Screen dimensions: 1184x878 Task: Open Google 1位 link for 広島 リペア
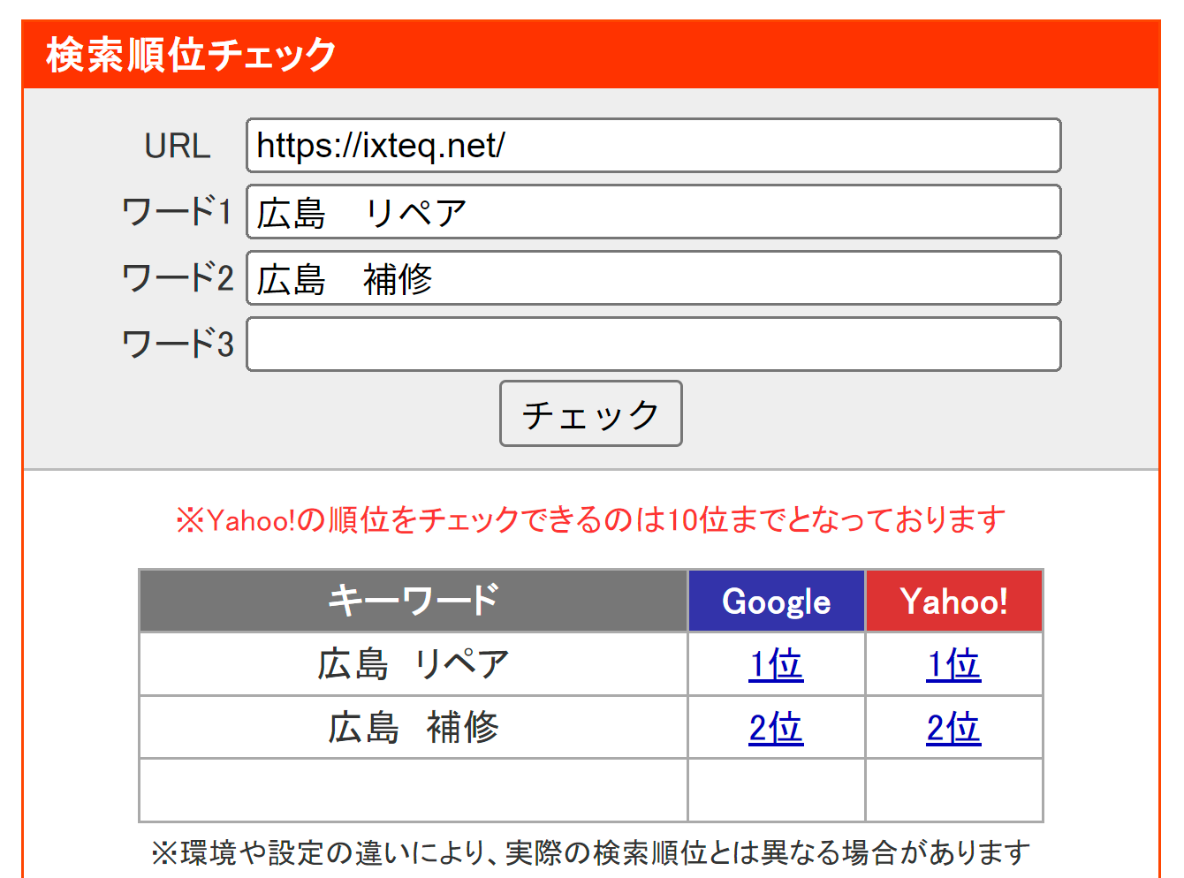(776, 664)
